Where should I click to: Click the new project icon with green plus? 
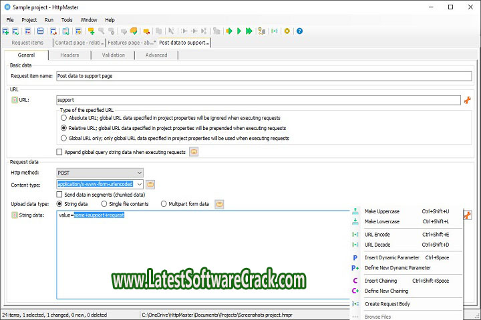[x=5, y=31]
